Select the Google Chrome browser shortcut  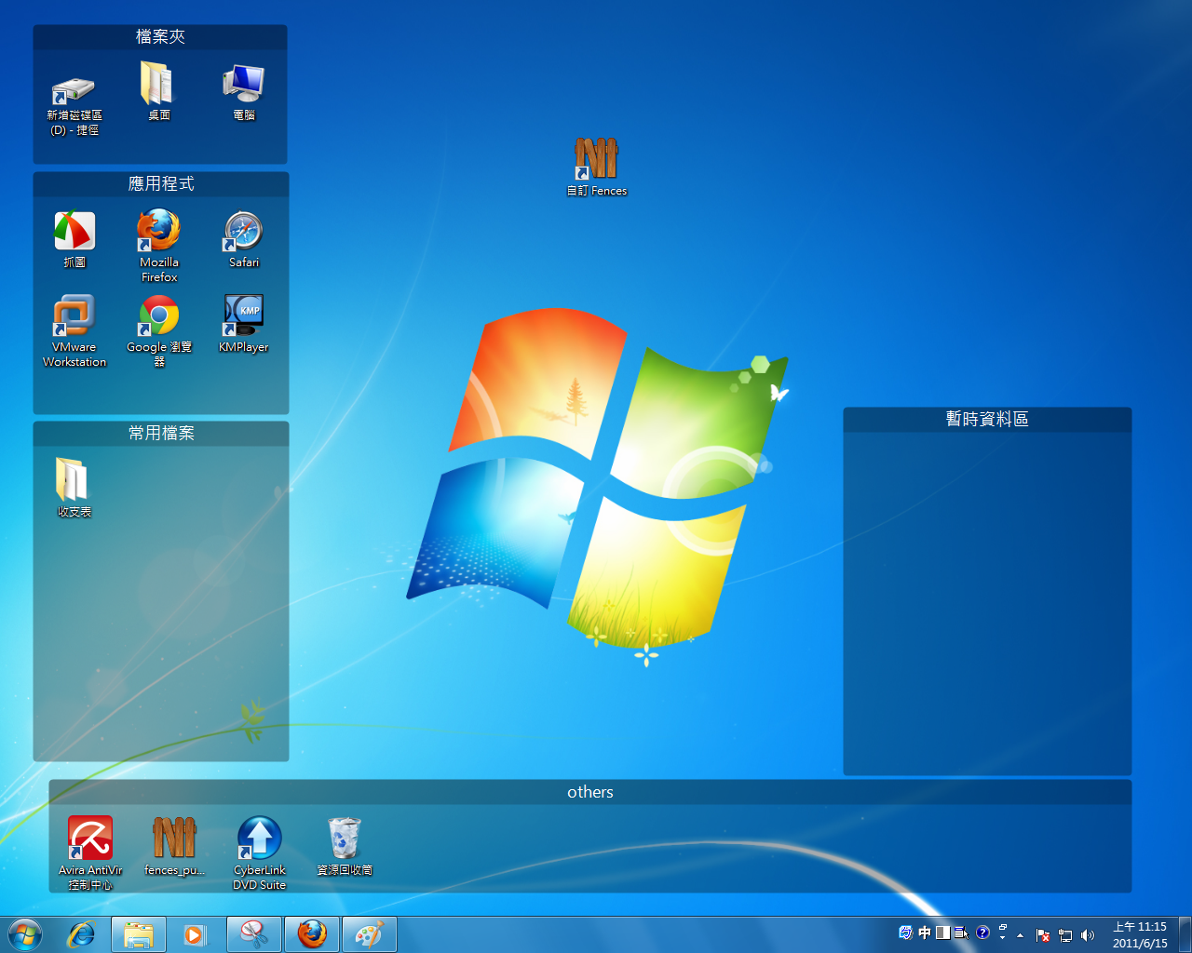(159, 330)
